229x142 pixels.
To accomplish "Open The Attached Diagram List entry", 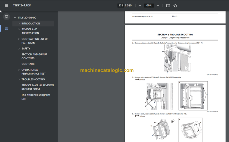I will pos(35,97).
